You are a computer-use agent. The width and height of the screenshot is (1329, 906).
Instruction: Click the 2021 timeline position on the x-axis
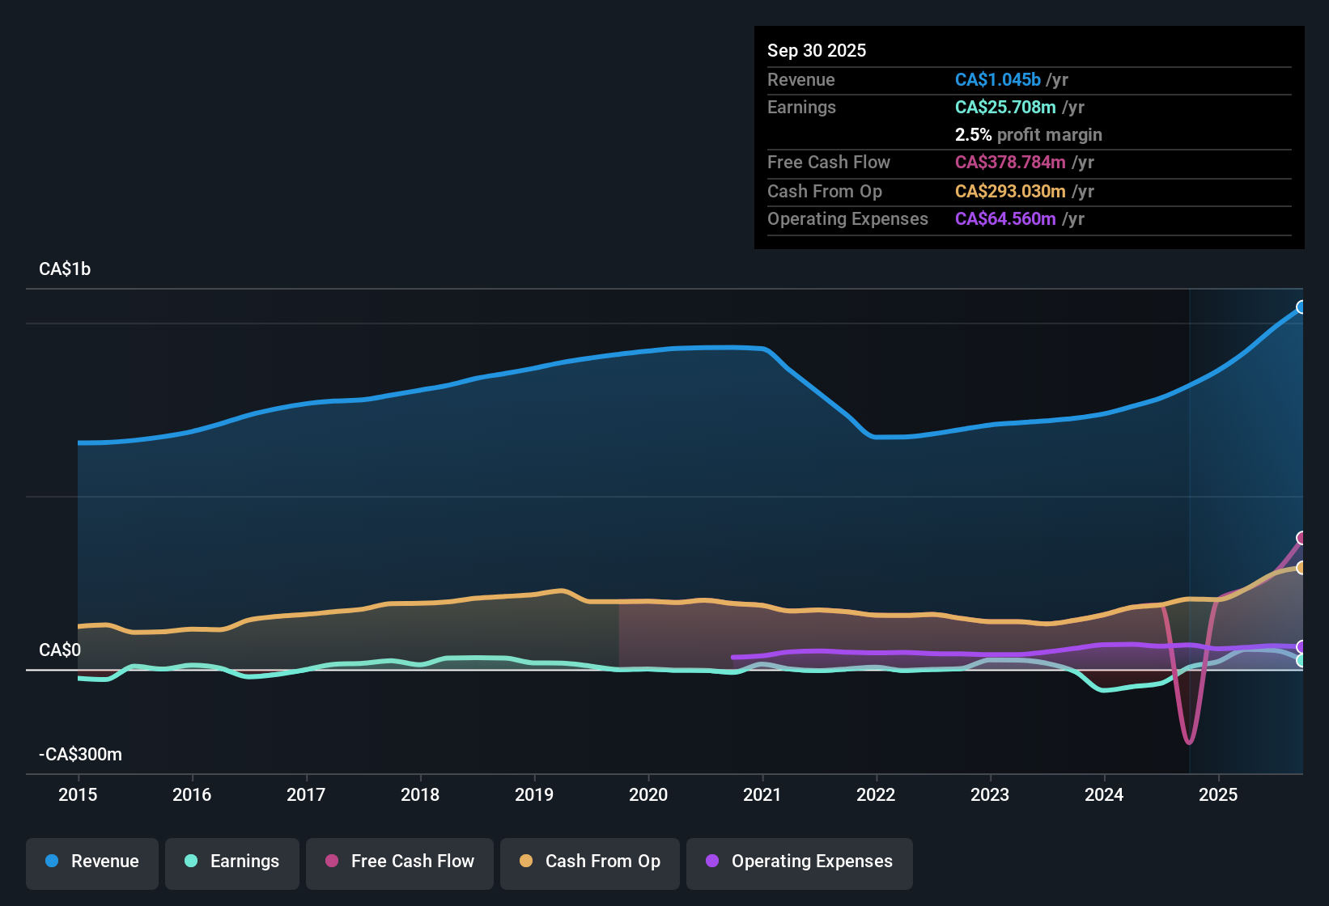[762, 795]
